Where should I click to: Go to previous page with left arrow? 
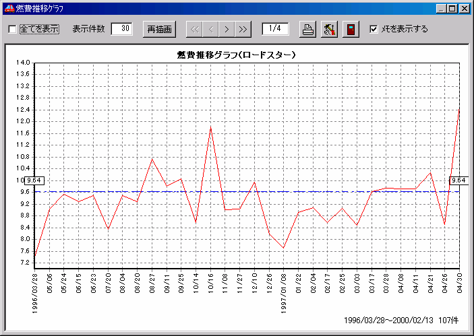210,30
